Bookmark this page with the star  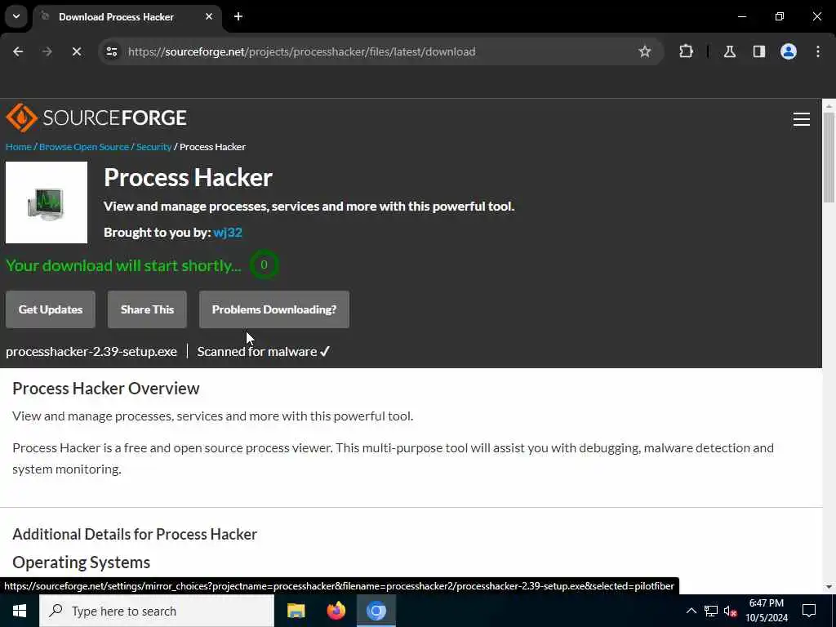[645, 51]
